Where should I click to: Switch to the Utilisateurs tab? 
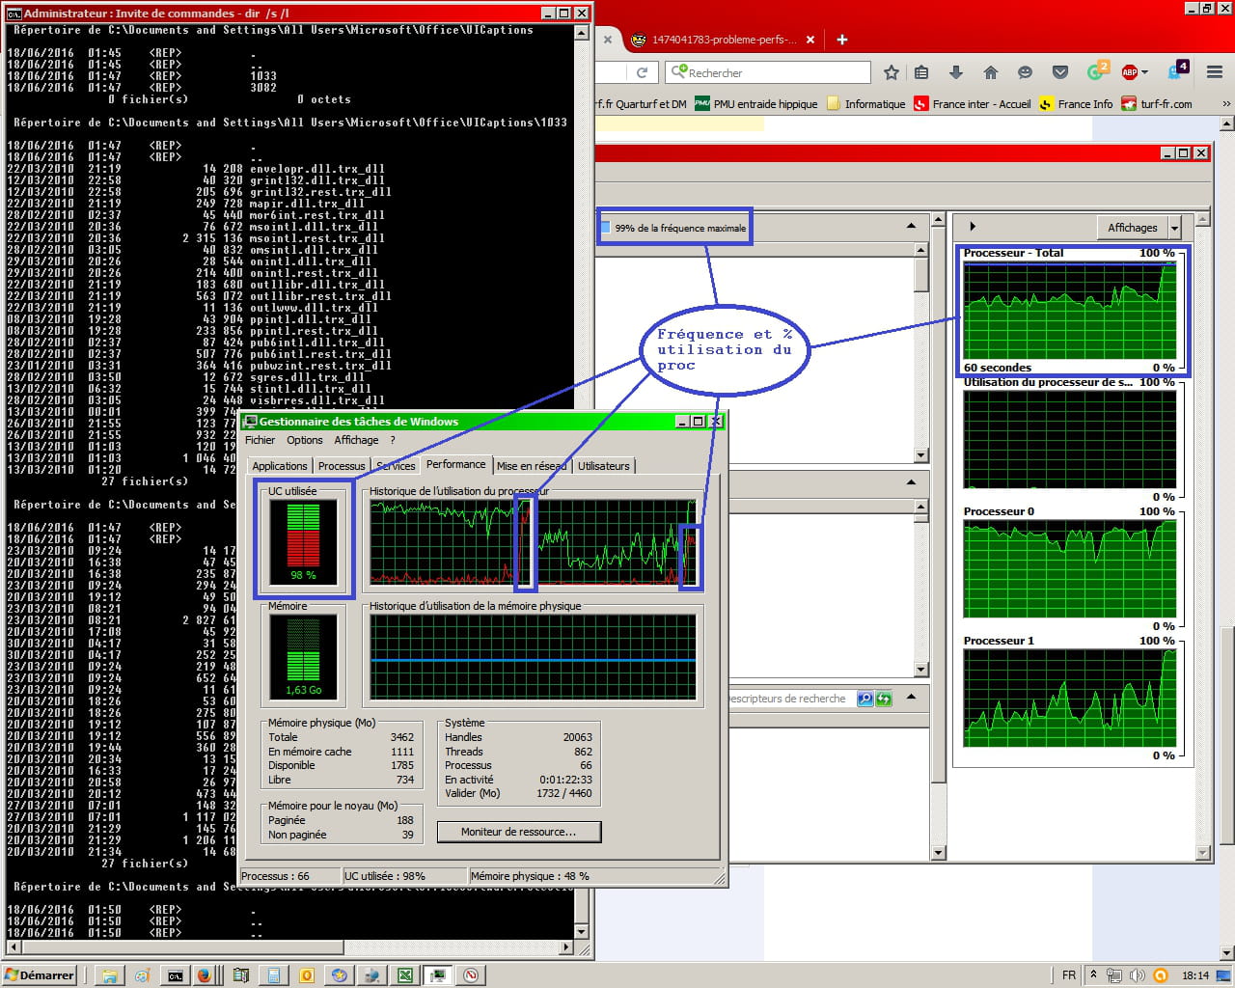tap(604, 466)
